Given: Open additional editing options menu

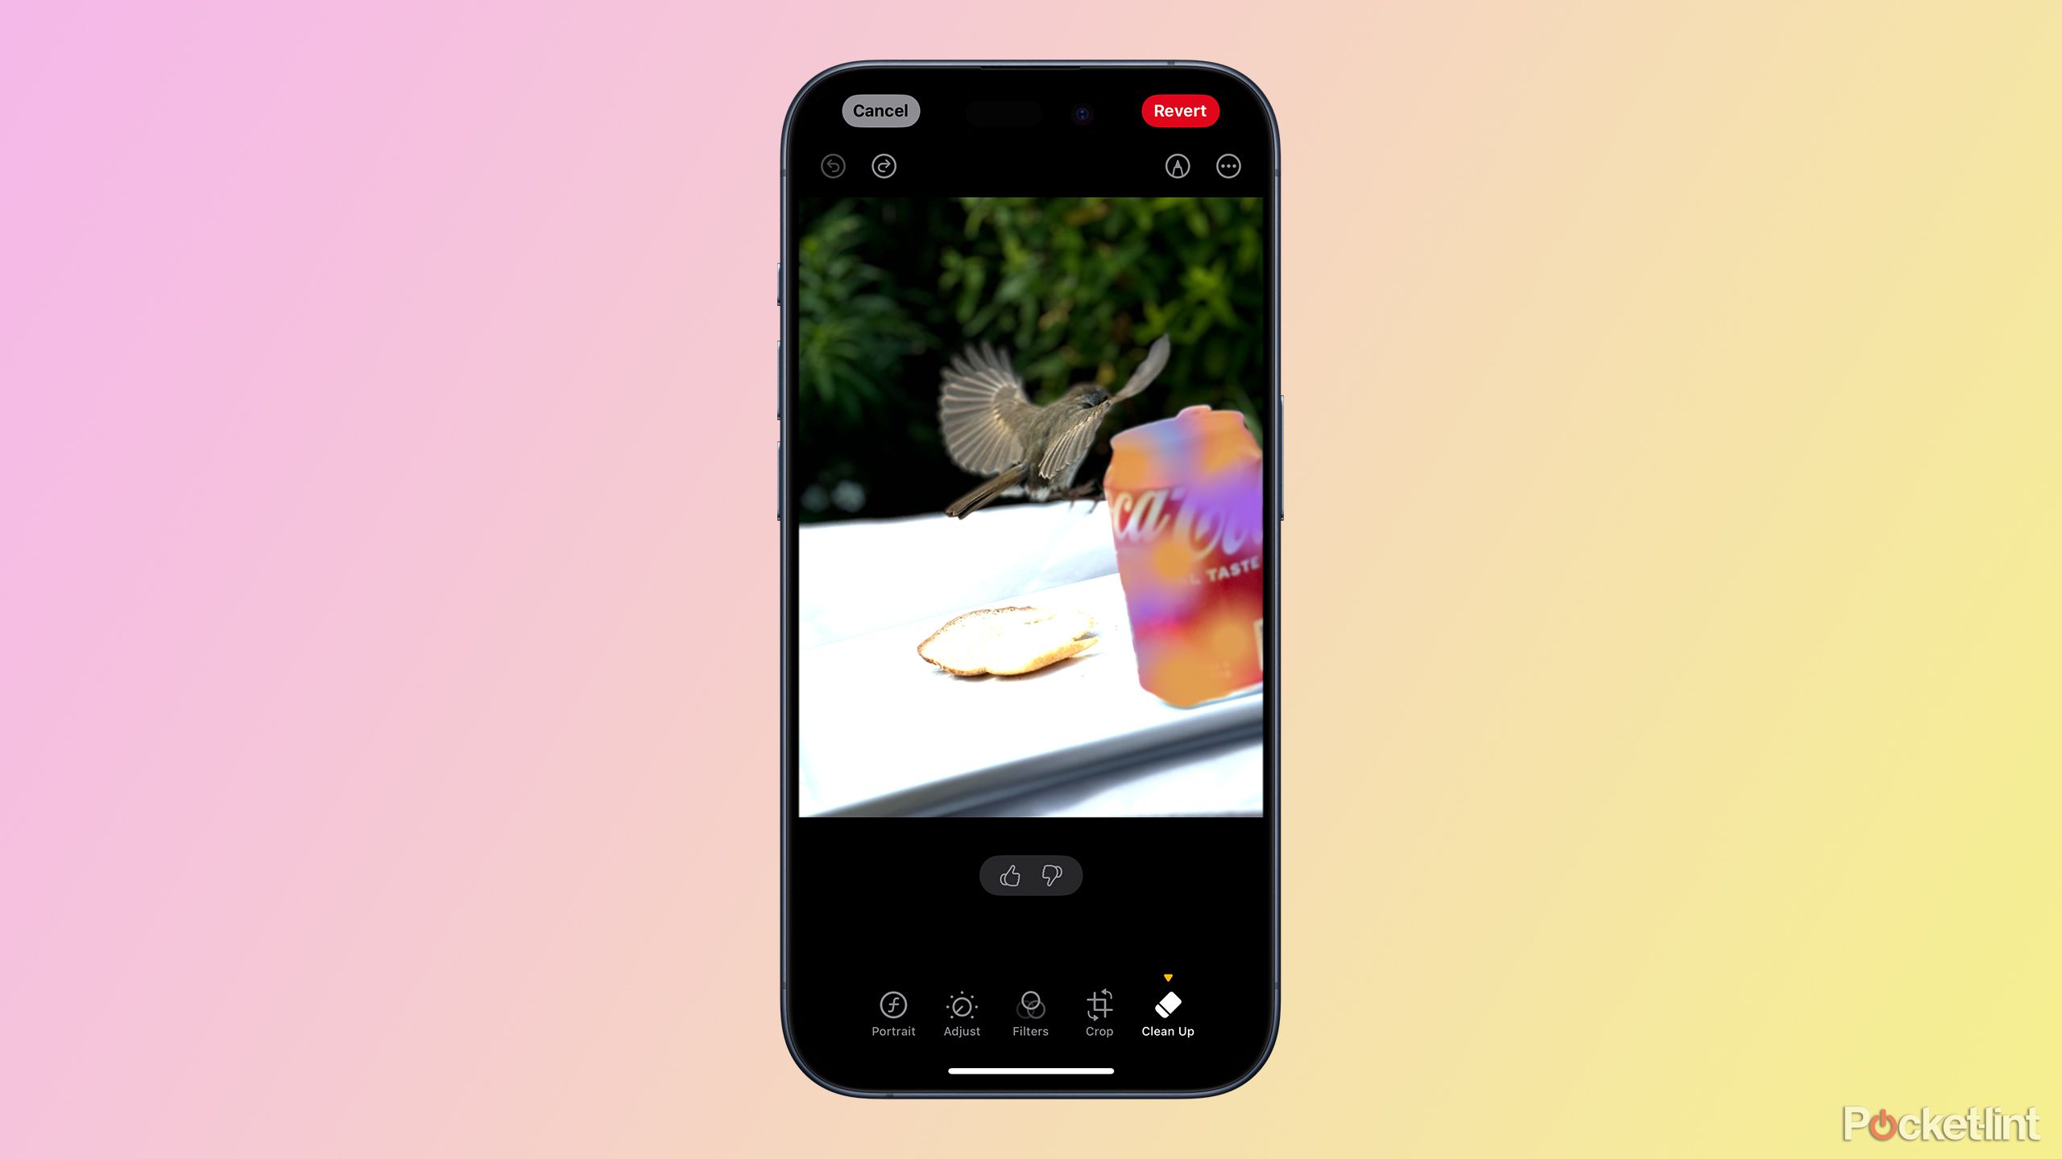Looking at the screenshot, I should click(1228, 166).
